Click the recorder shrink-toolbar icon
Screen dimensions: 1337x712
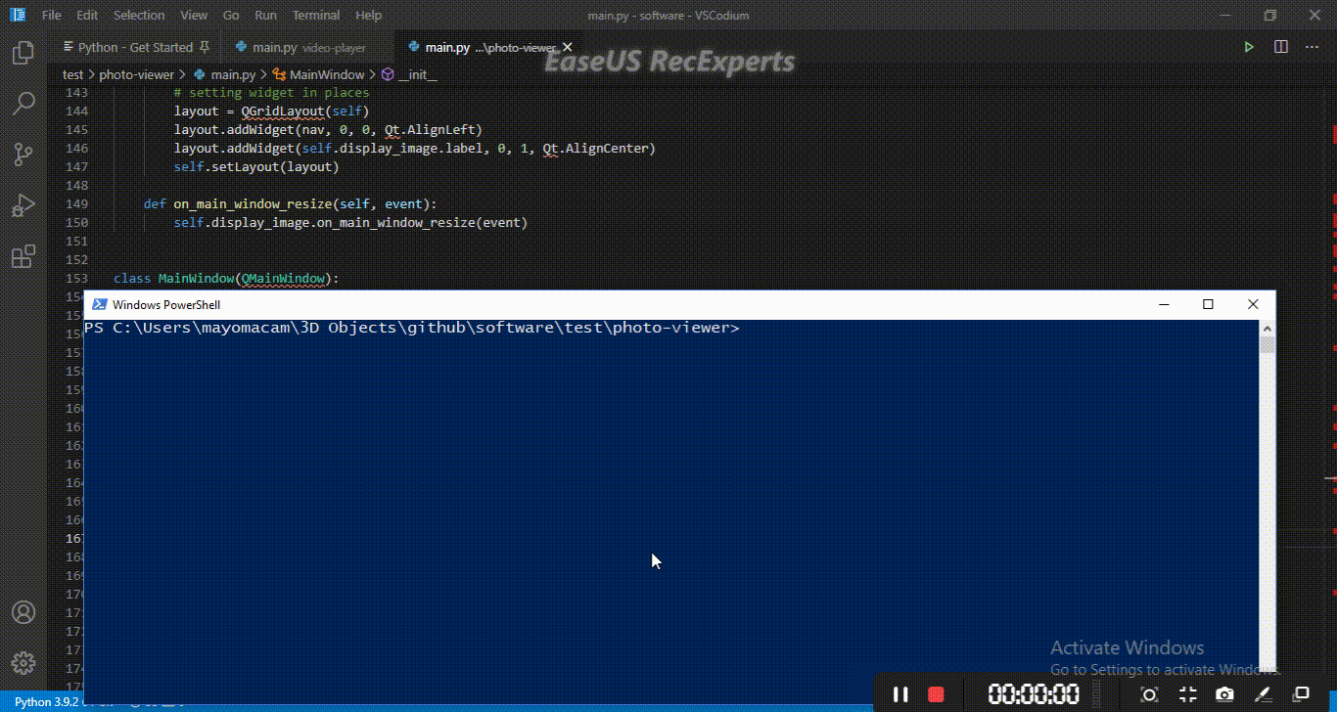tap(1187, 694)
